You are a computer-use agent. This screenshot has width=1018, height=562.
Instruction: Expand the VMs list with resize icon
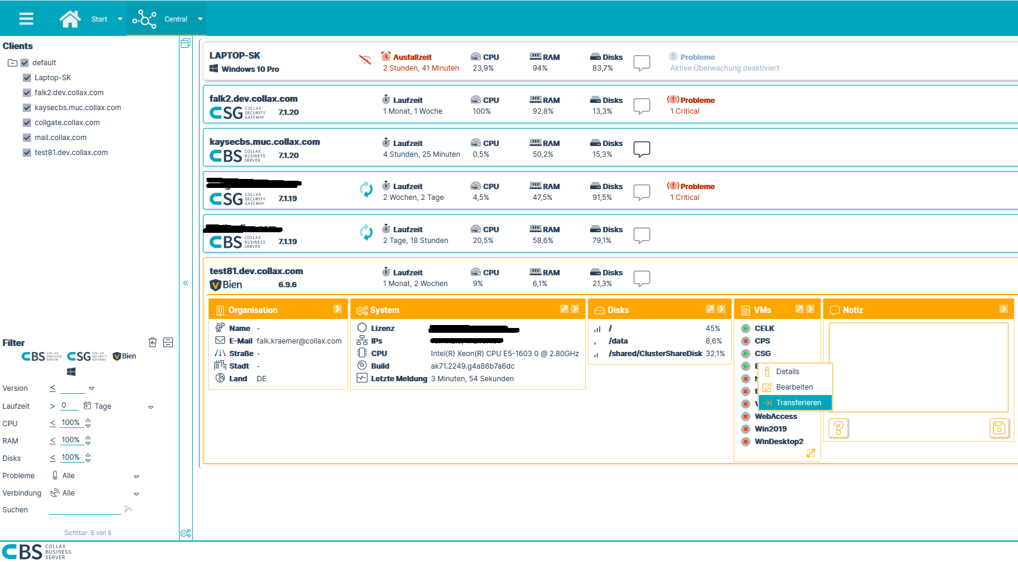[x=811, y=453]
